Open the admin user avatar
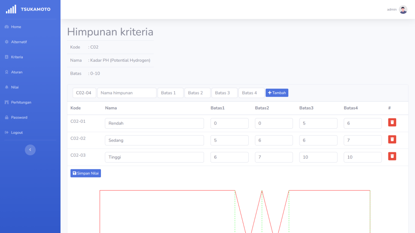 point(403,9)
